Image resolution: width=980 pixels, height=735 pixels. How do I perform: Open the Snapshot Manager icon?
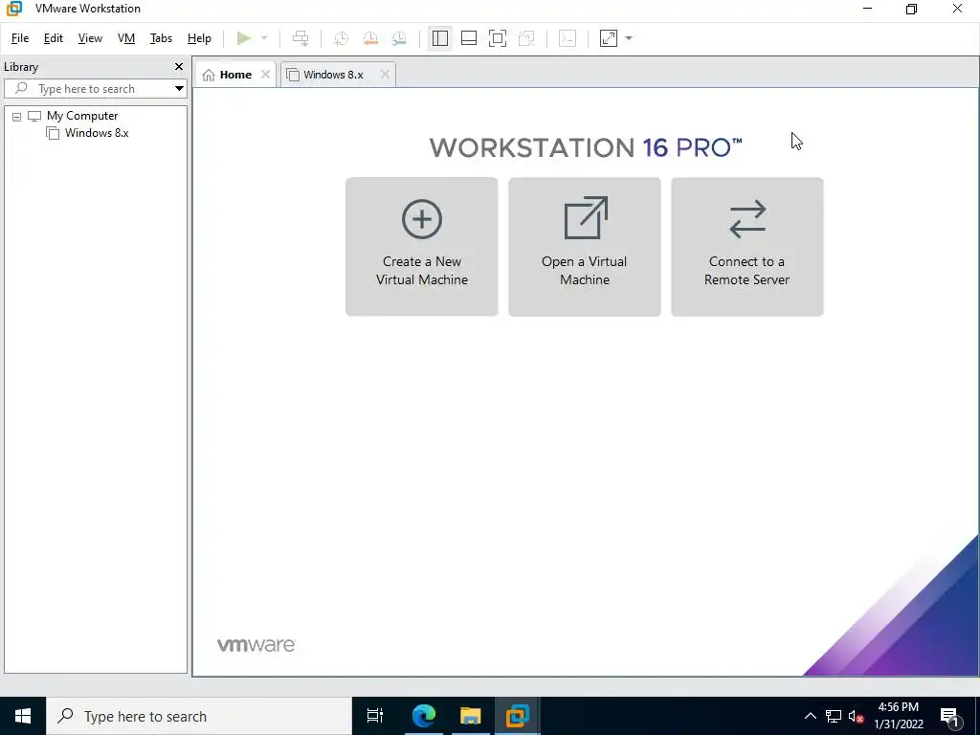coord(399,38)
